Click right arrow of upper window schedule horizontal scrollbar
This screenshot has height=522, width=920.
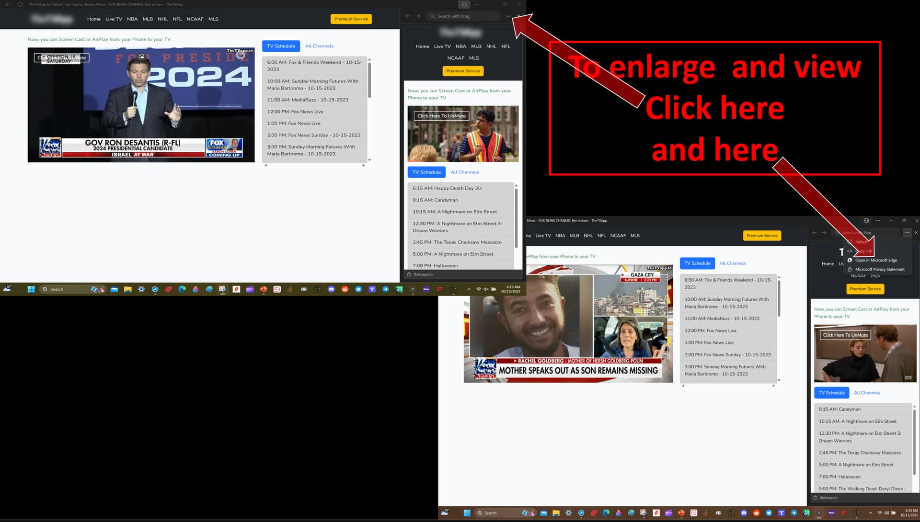(364, 165)
